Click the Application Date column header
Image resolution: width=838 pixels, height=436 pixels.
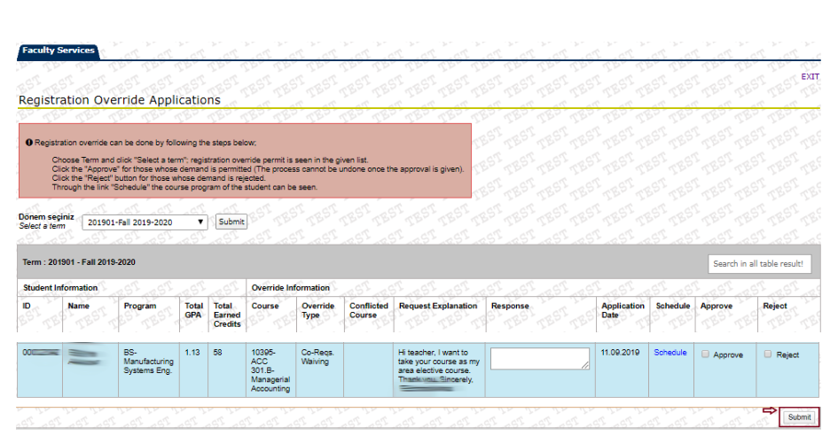623,310
